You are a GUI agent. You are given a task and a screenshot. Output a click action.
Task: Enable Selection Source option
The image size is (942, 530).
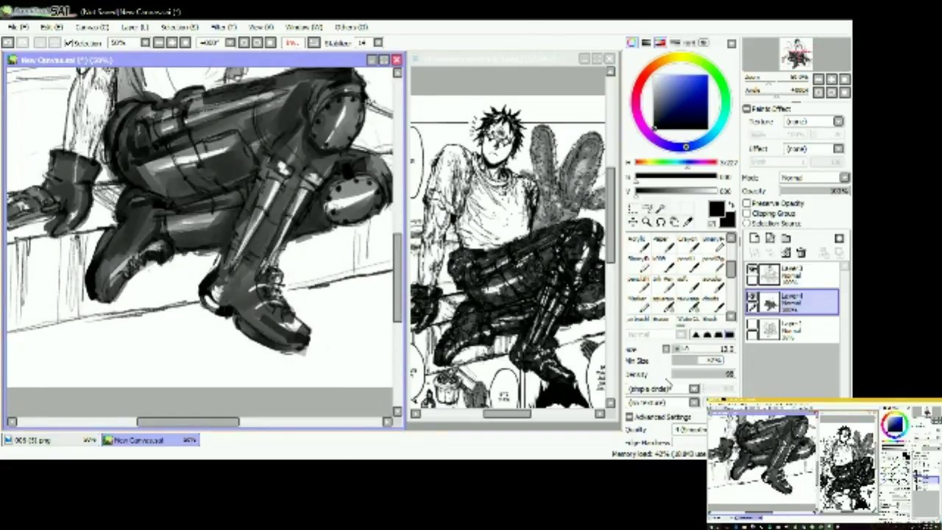[747, 224]
